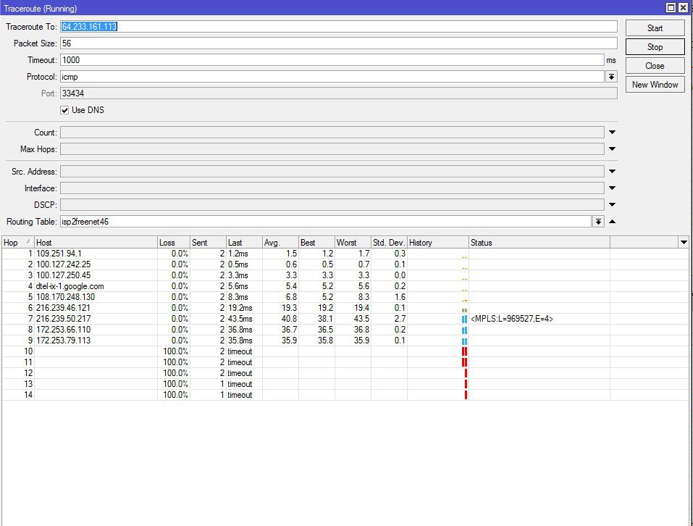Focus the Traceroute To address field

(339, 27)
